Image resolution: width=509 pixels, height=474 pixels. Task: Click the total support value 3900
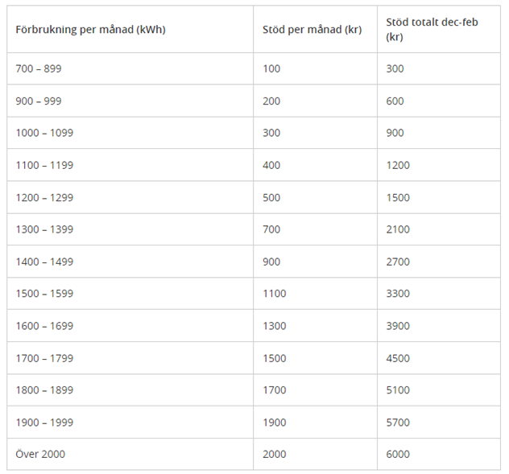pos(398,326)
